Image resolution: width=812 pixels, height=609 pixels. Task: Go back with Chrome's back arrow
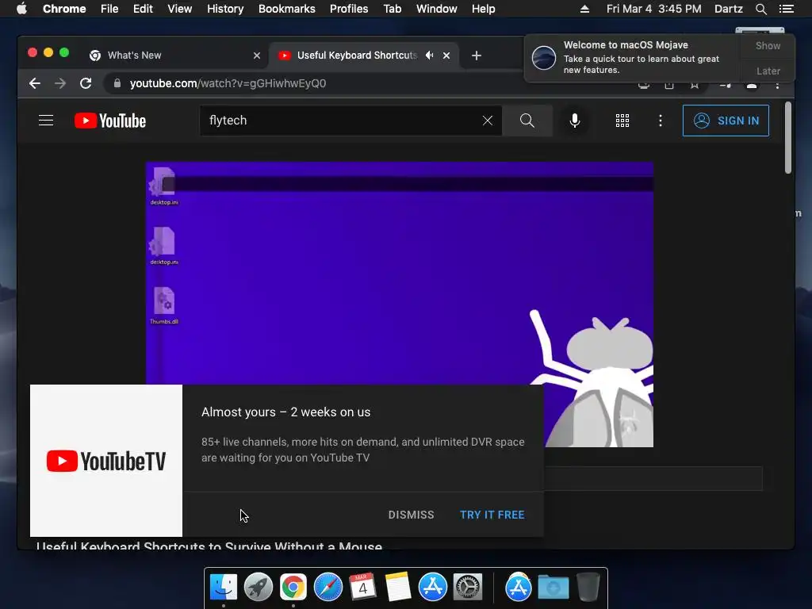pyautogui.click(x=35, y=83)
